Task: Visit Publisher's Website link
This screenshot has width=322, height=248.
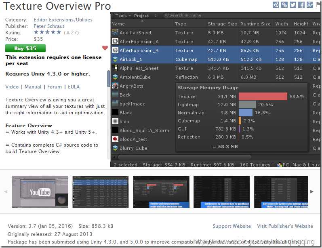Action: click(285, 226)
